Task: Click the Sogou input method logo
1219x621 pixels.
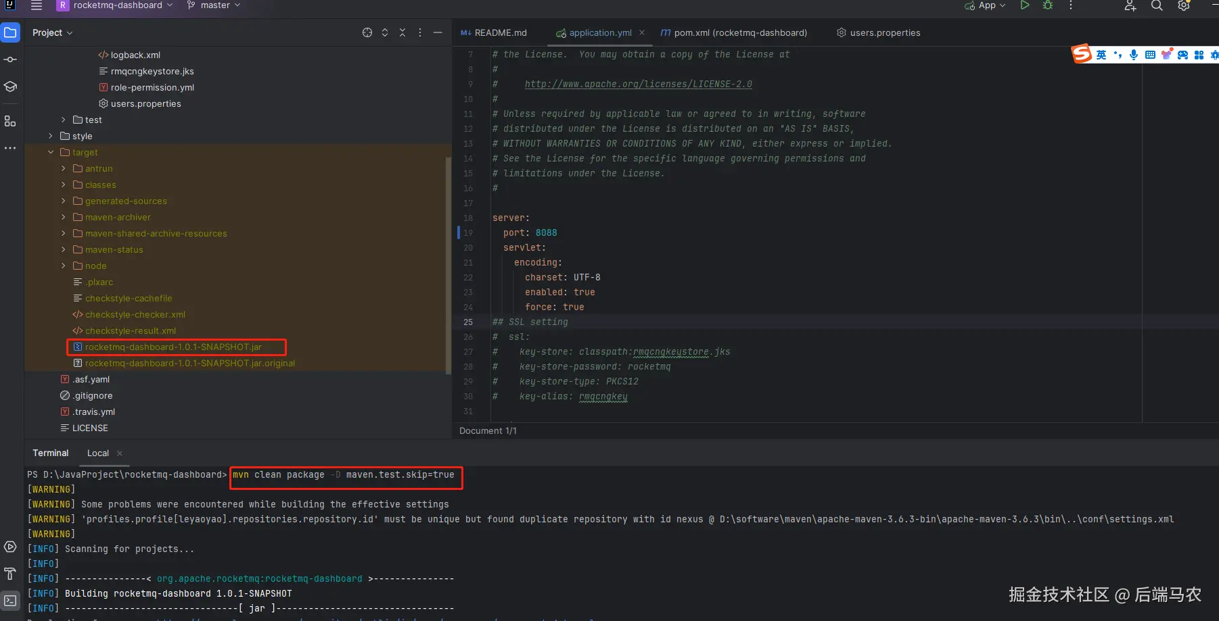Action: pyautogui.click(x=1082, y=54)
